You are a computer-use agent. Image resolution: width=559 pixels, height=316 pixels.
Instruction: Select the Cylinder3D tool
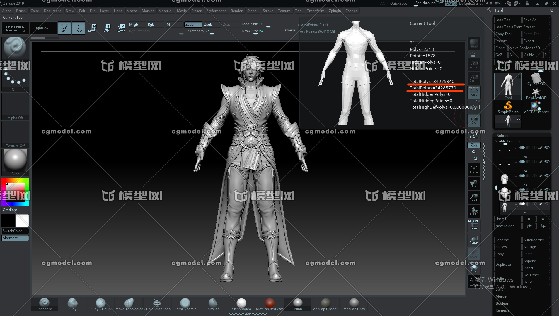pos(536,79)
